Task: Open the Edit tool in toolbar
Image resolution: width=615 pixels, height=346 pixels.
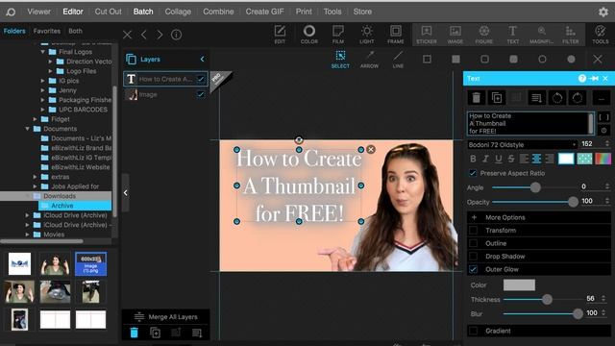Action: [x=280, y=35]
